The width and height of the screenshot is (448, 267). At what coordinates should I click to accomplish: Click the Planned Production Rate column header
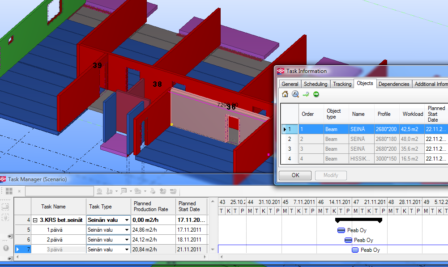click(153, 207)
